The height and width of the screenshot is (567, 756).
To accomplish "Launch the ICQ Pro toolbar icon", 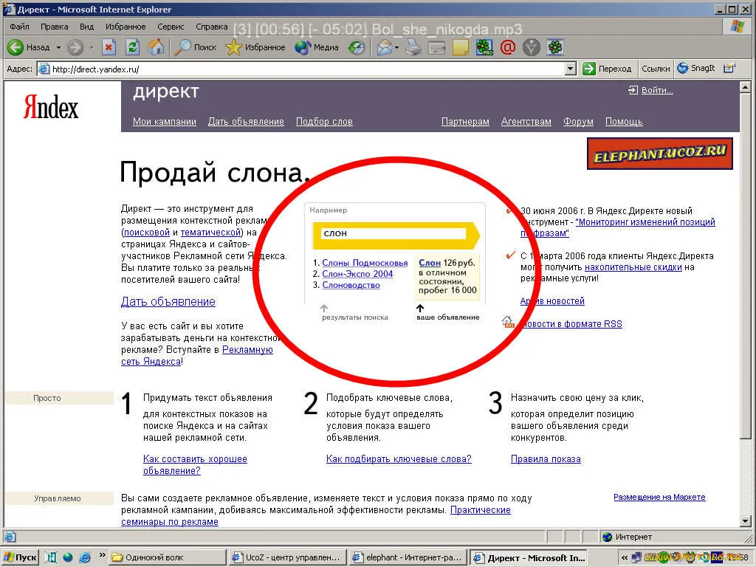I will click(484, 47).
